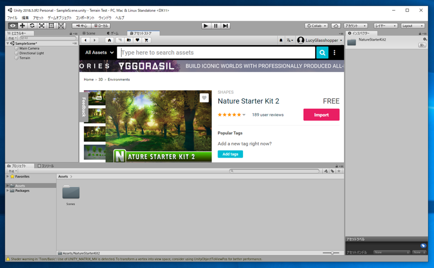Select the combined Transform tool
Screen dimensions: 434x268
(x=61, y=25)
